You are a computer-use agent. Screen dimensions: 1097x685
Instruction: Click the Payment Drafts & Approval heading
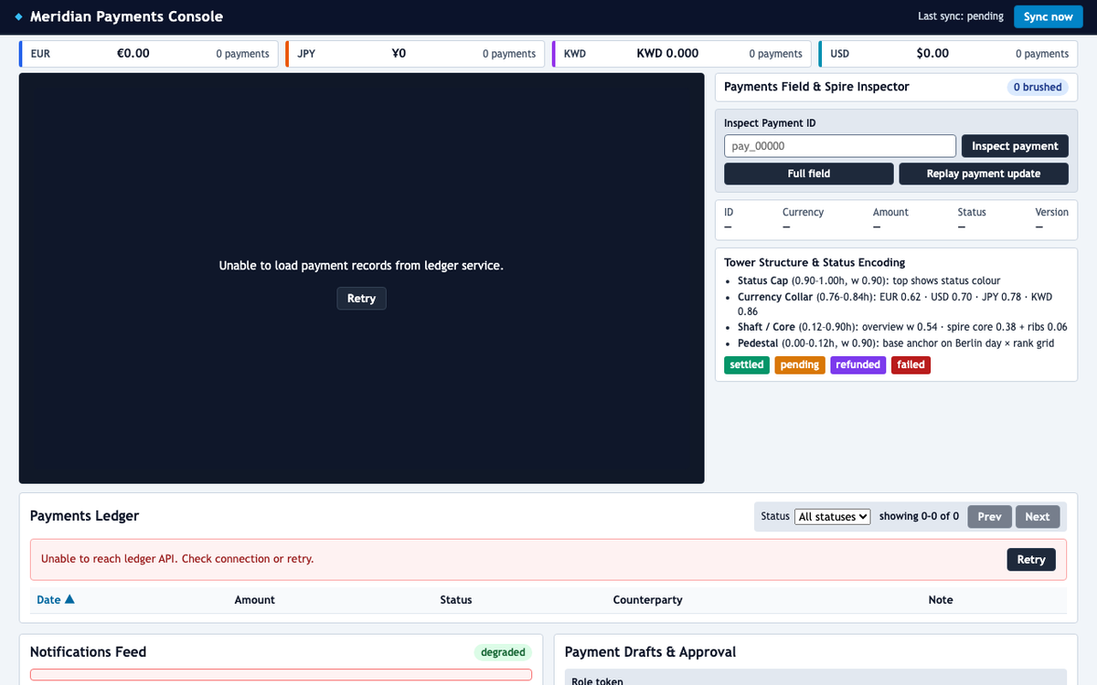(x=650, y=652)
